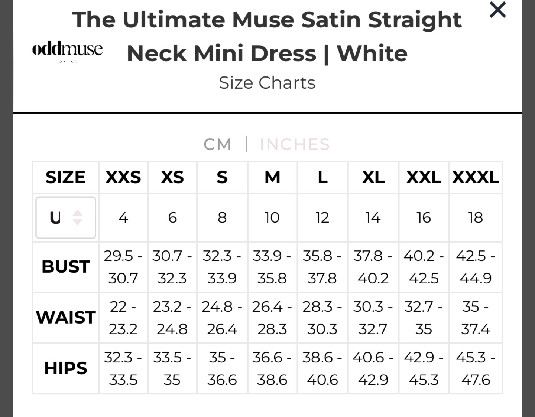Click the bust range cell for size S
Image resolution: width=535 pixels, height=417 pixels.
coord(222,267)
